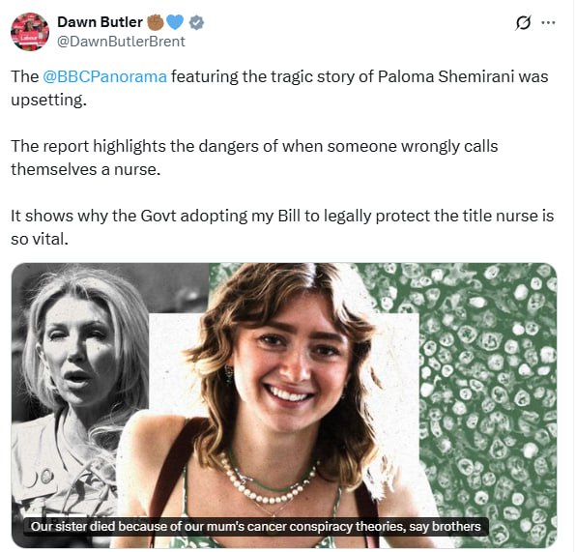Click the blue heart emoji beside name

click(175, 22)
